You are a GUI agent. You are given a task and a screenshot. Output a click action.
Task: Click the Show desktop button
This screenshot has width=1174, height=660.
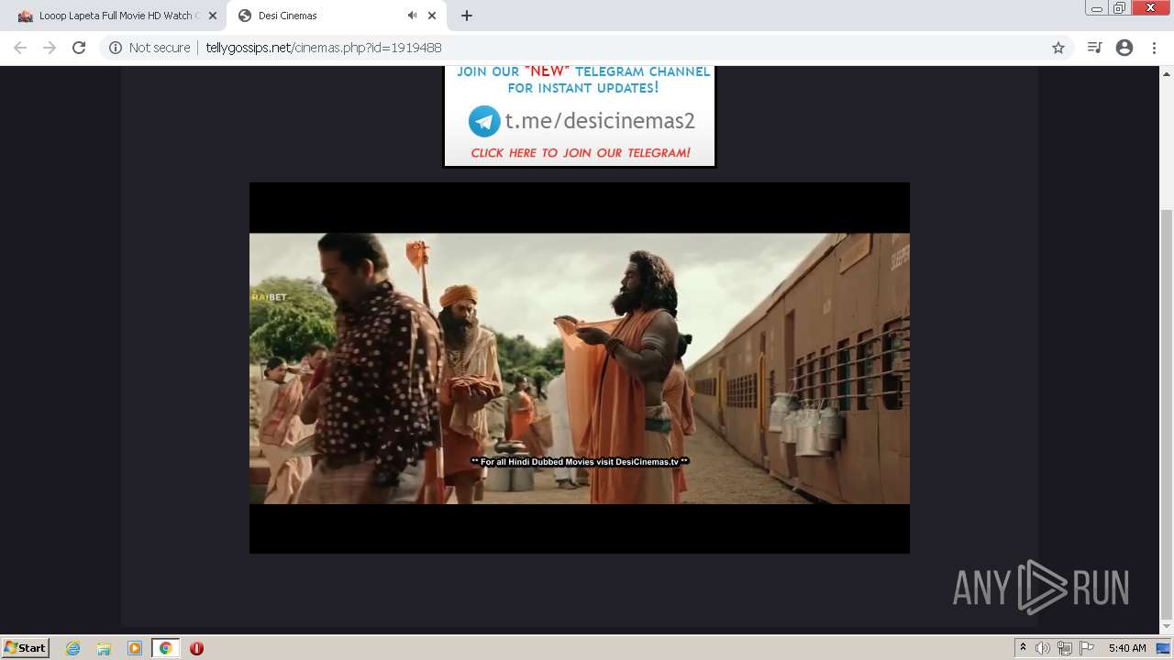tap(1164, 648)
